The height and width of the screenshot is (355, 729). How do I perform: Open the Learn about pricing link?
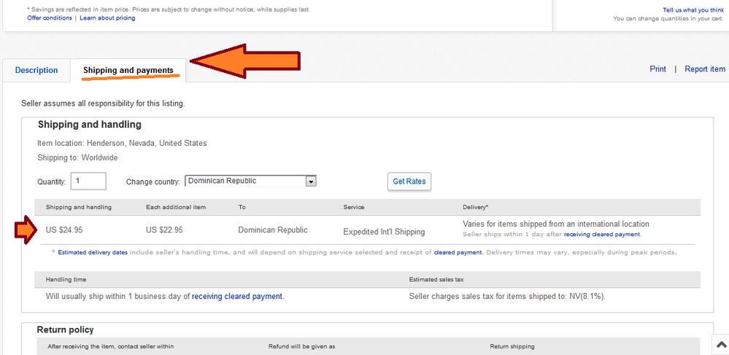107,17
